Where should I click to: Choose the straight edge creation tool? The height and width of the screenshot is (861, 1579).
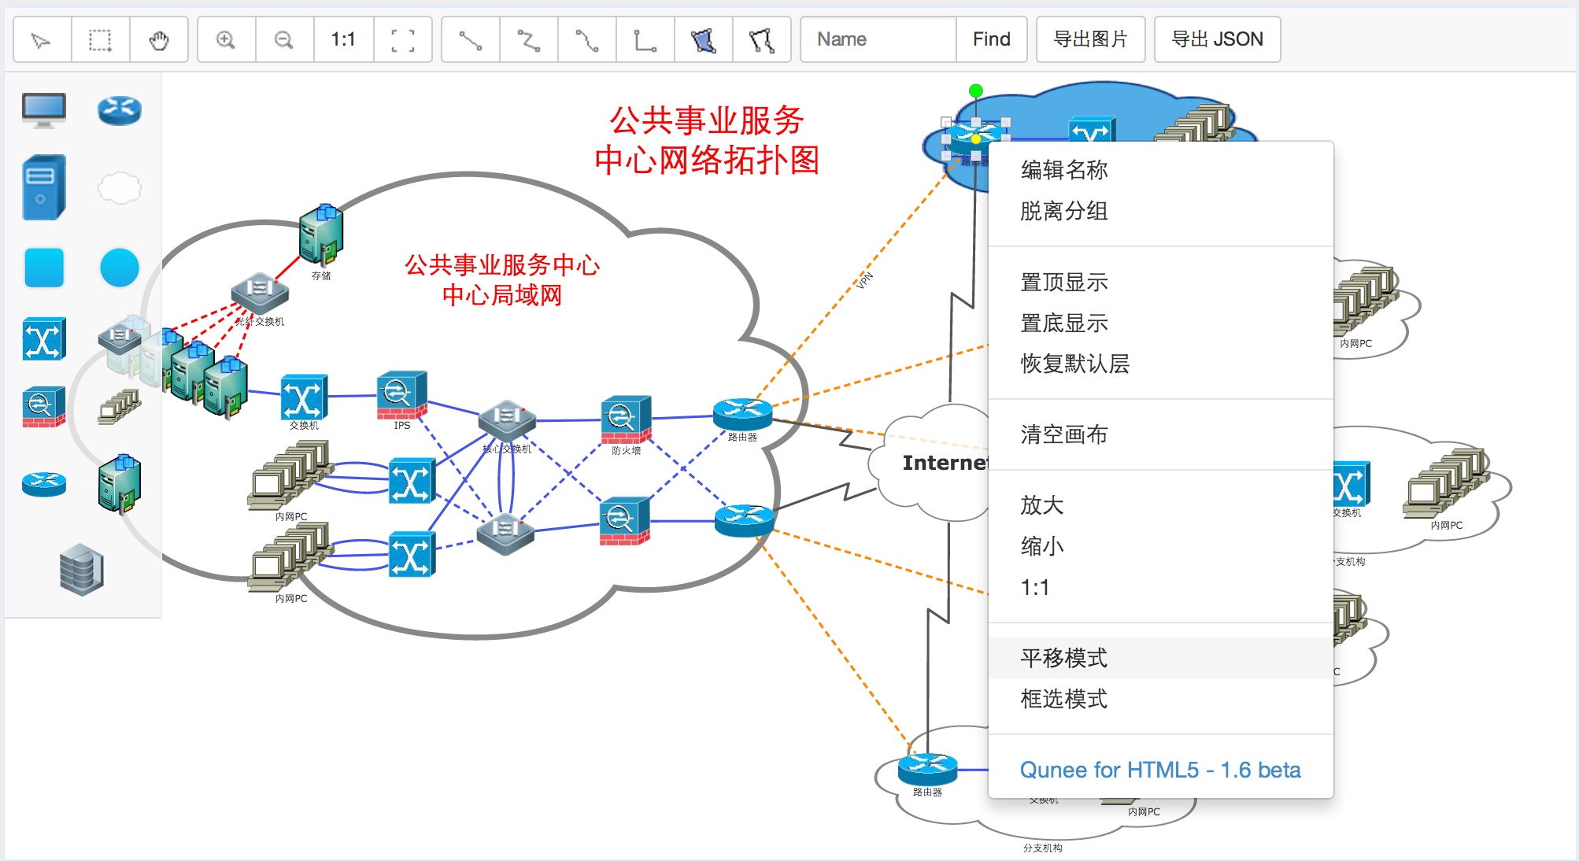tap(471, 39)
